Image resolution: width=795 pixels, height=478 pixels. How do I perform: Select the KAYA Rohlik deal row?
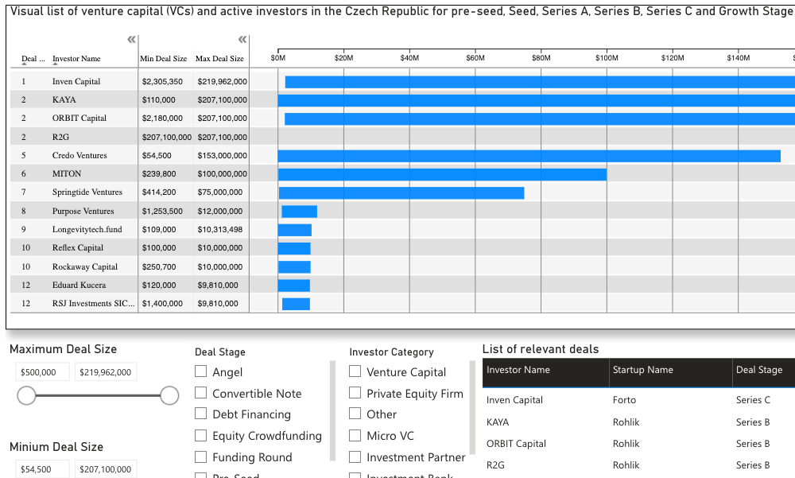tap(639, 422)
